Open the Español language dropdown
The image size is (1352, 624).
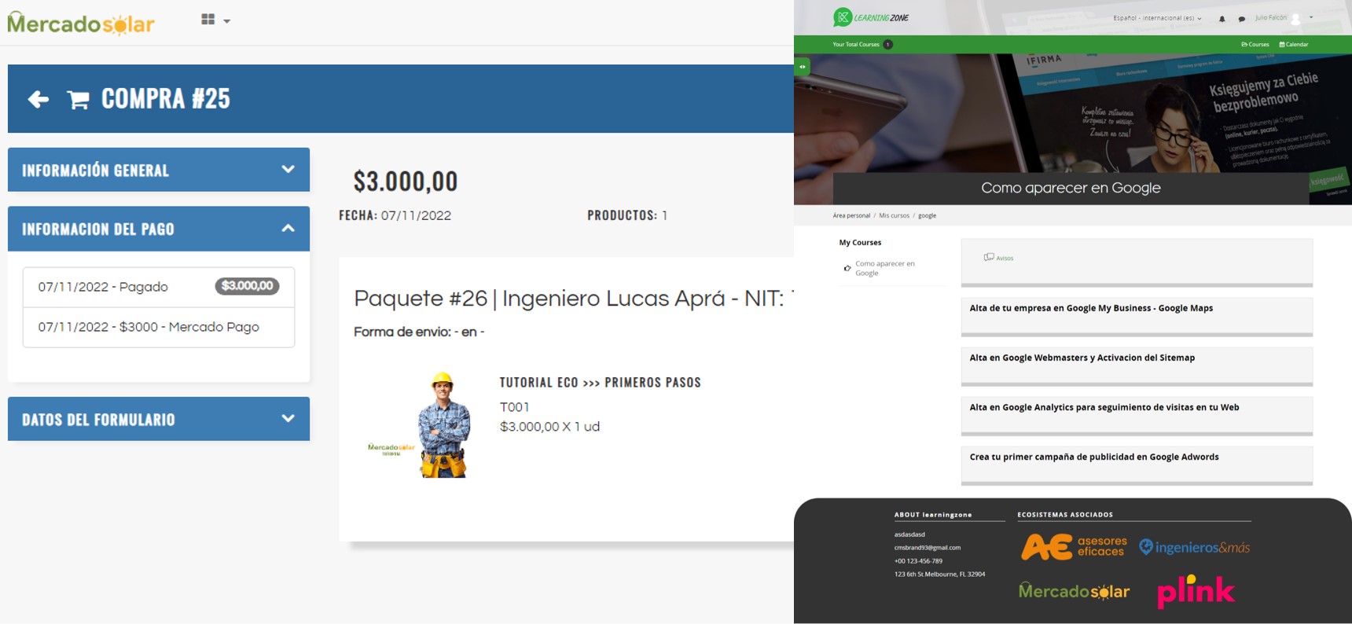tap(1157, 18)
